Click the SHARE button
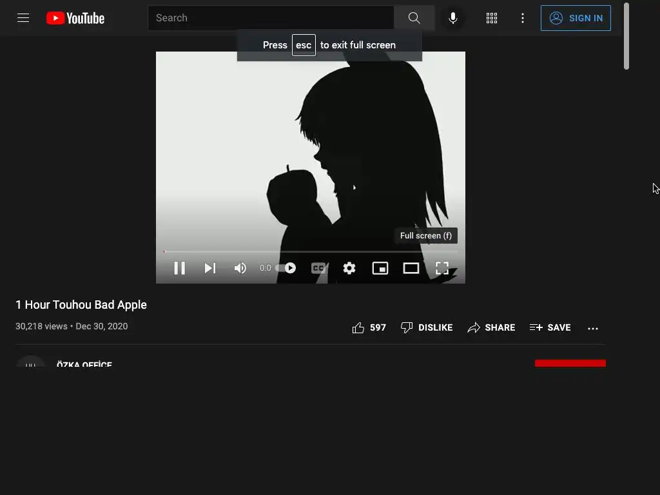Screen dimensions: 660x495 pos(491,327)
